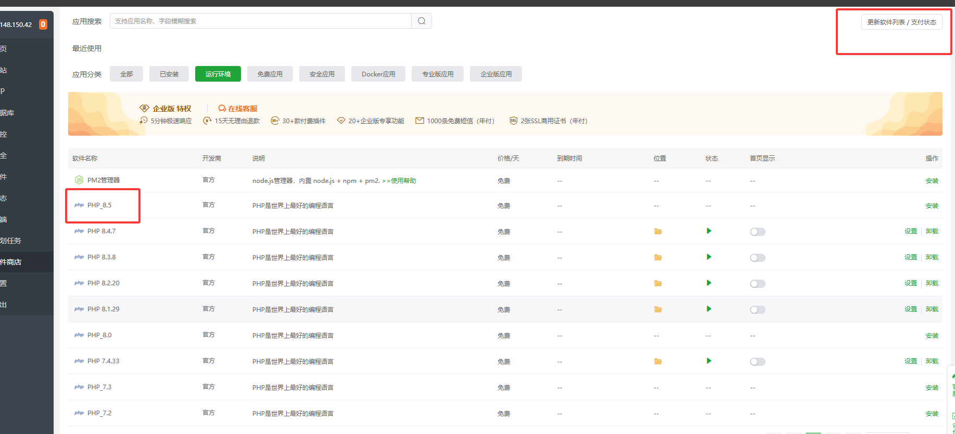Click the status play icon for PHP 7.4.33
Image resolution: width=955 pixels, height=434 pixels.
click(709, 361)
